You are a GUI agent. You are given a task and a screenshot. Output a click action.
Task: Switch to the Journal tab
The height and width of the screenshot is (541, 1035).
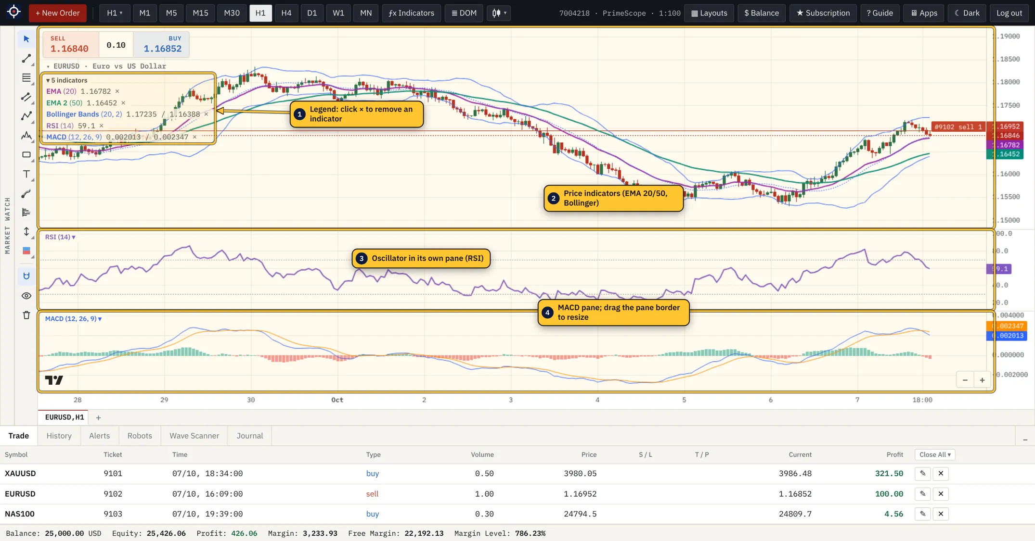point(250,436)
